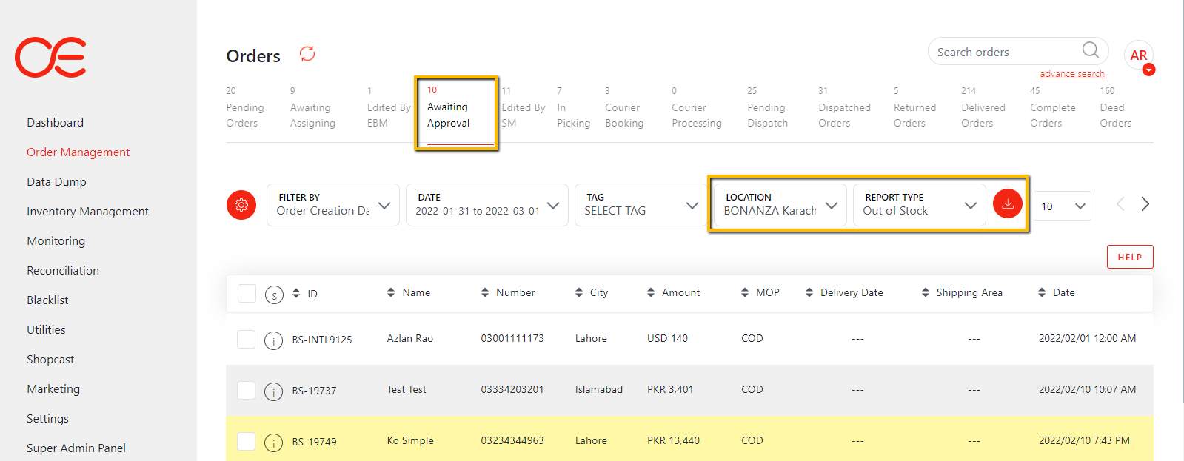Open info icon for order BS-INTL9125
Screen dimensions: 1184x461
274,340
